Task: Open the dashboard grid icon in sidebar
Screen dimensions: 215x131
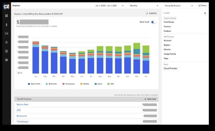Action: point(6,16)
